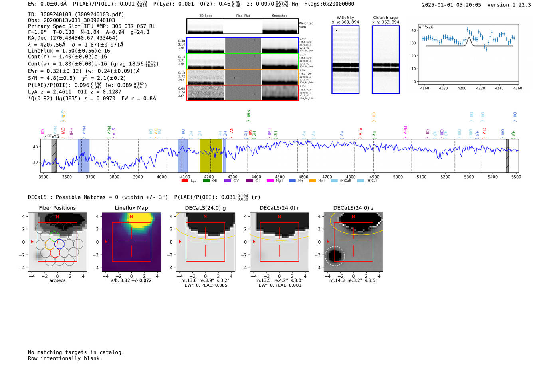
Task: Open the DECaLS(24.0) z cutout
Action: point(353,242)
